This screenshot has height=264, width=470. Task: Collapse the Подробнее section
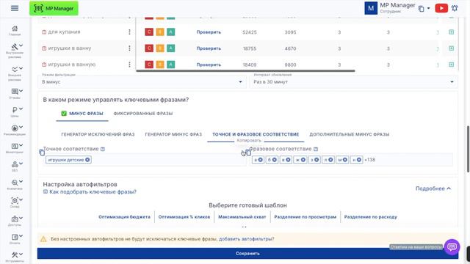433,188
